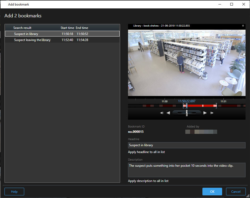This screenshot has height=198, width=250.
Task: Click the timeline start bracket marker
Action: click(184, 106)
